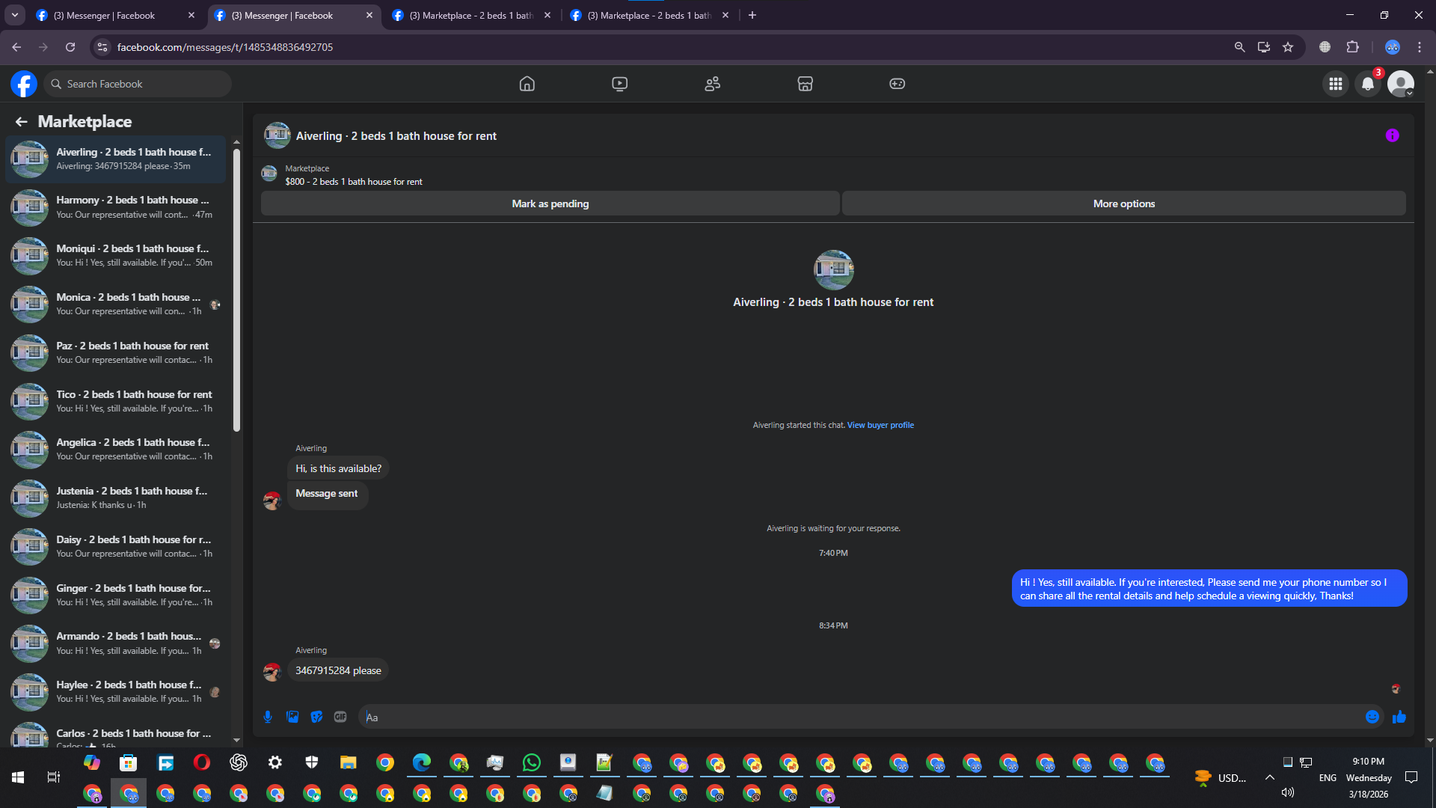
Task: Open the emoji picker in message box
Action: coord(1372,717)
